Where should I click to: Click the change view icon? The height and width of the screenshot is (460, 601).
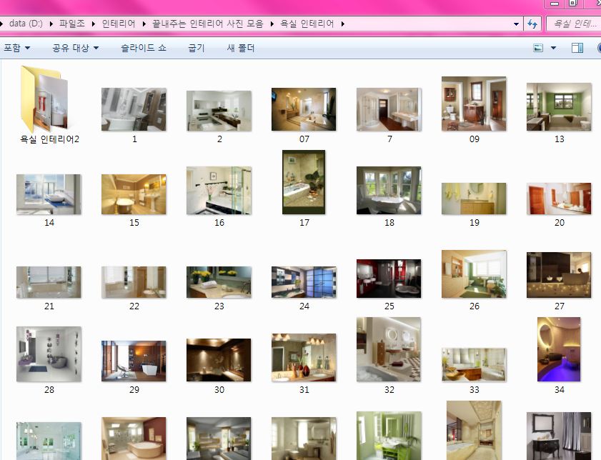[538, 48]
